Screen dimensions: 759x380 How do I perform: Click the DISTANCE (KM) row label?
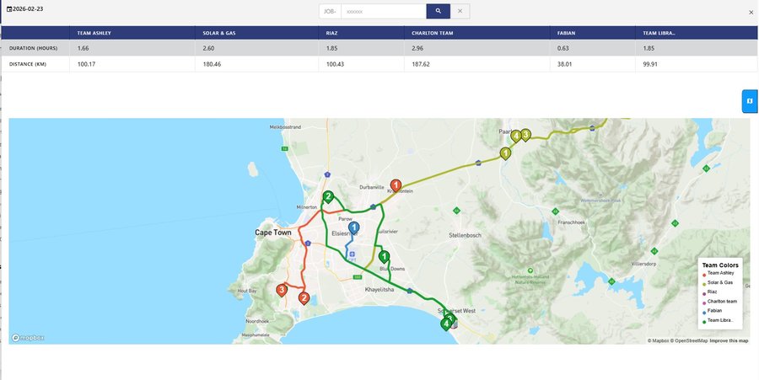click(28, 64)
